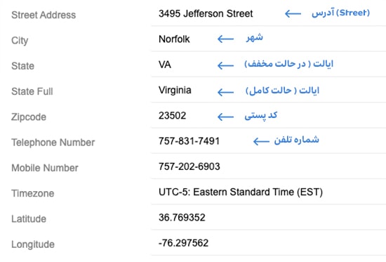Select the telephone number 757-831-7491

189,141
